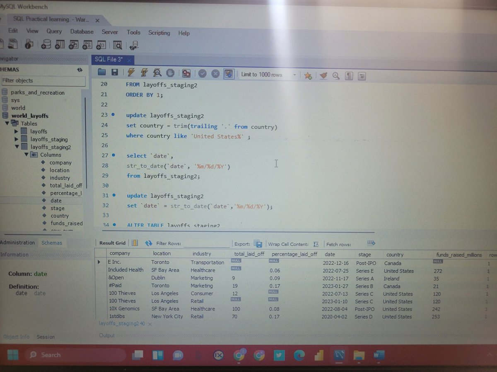Viewport: 497px width, 372px height.
Task: Close the SQL Practical learning connection tab
Action: 97,20
